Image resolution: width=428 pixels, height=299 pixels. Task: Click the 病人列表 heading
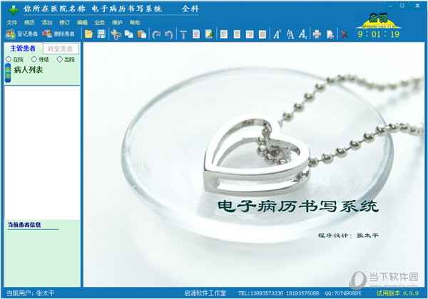point(29,70)
